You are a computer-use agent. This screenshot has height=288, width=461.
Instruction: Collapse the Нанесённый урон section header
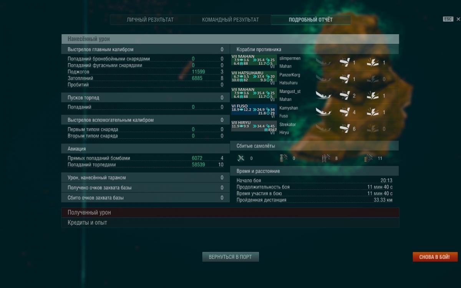point(230,39)
